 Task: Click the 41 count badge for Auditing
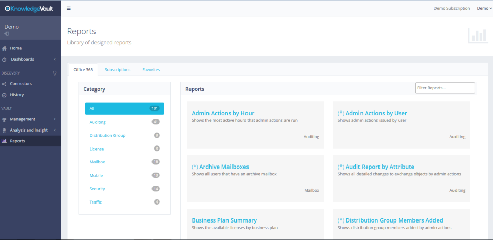(x=156, y=122)
